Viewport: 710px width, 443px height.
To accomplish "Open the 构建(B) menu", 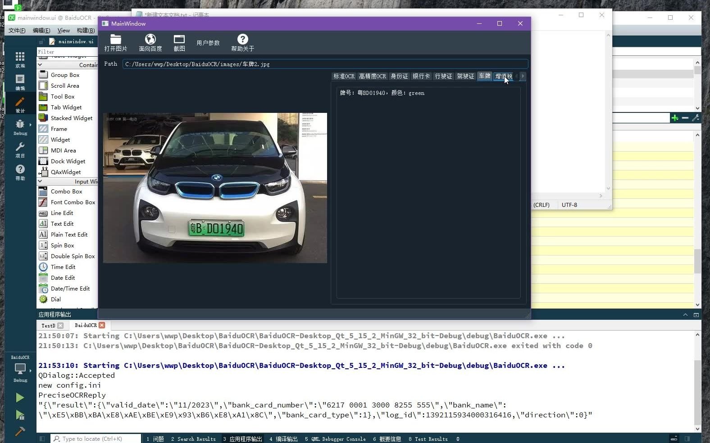I will (86, 31).
